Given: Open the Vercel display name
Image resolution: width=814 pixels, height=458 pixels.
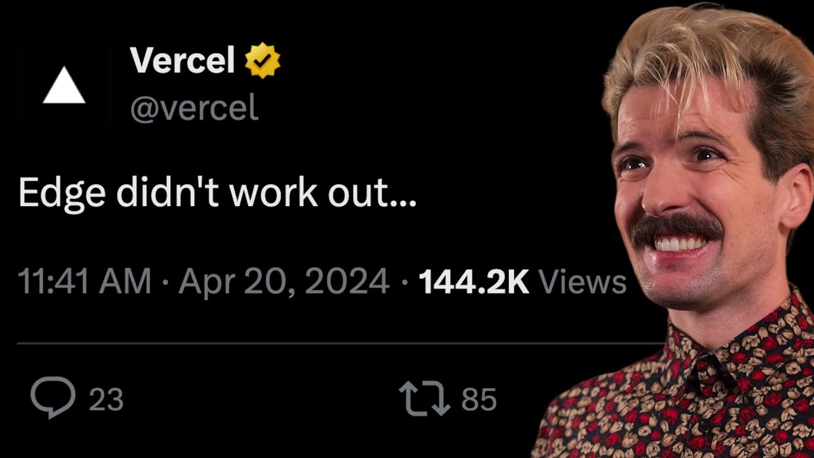Looking at the screenshot, I should 183,60.
